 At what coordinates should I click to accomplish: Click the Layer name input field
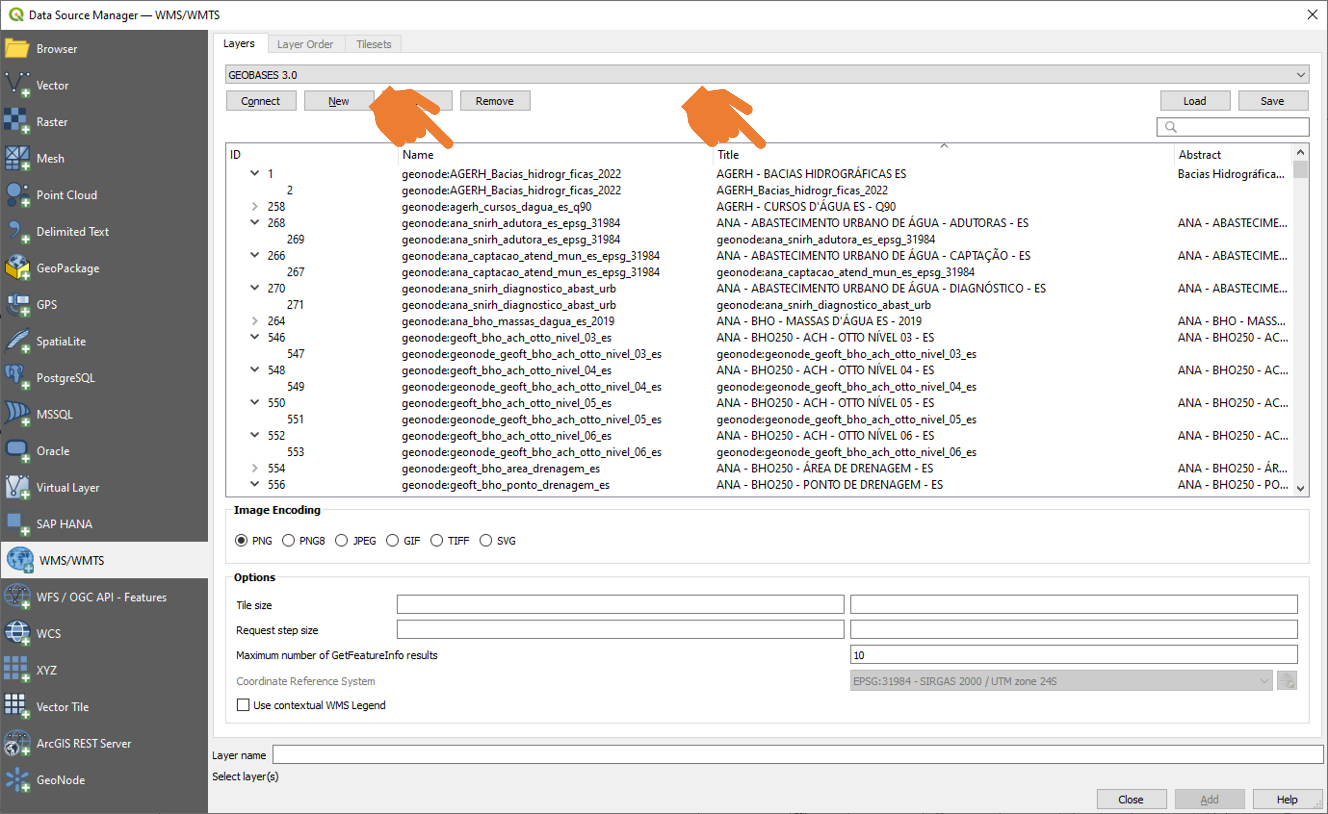tap(798, 755)
